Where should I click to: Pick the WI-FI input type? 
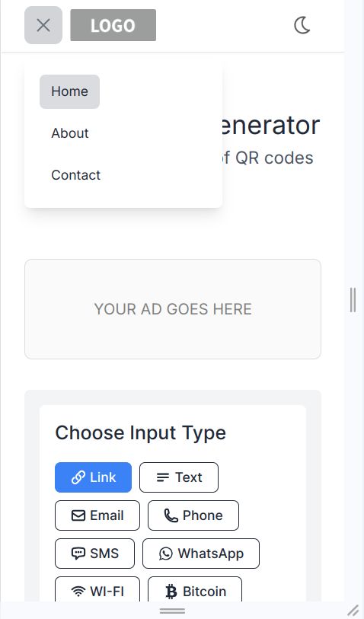pyautogui.click(x=97, y=589)
